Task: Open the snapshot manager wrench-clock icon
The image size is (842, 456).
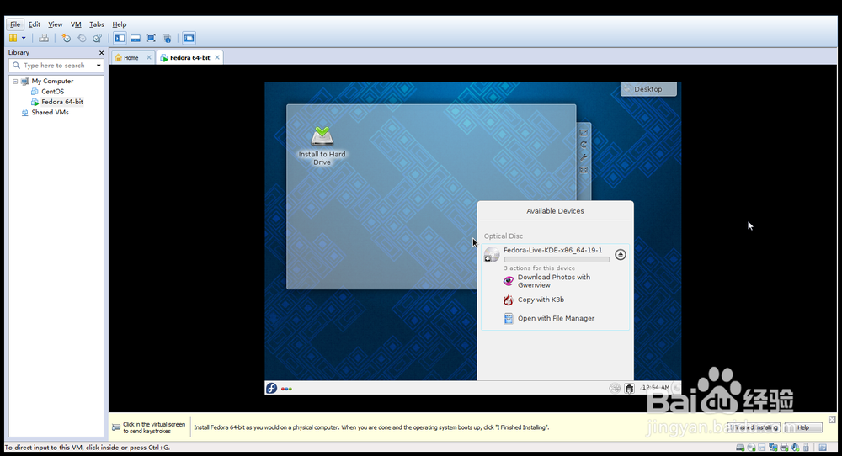Action: (97, 38)
